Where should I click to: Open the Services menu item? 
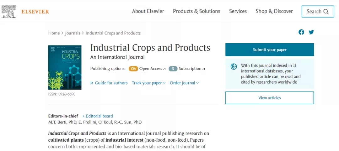[x=238, y=11]
